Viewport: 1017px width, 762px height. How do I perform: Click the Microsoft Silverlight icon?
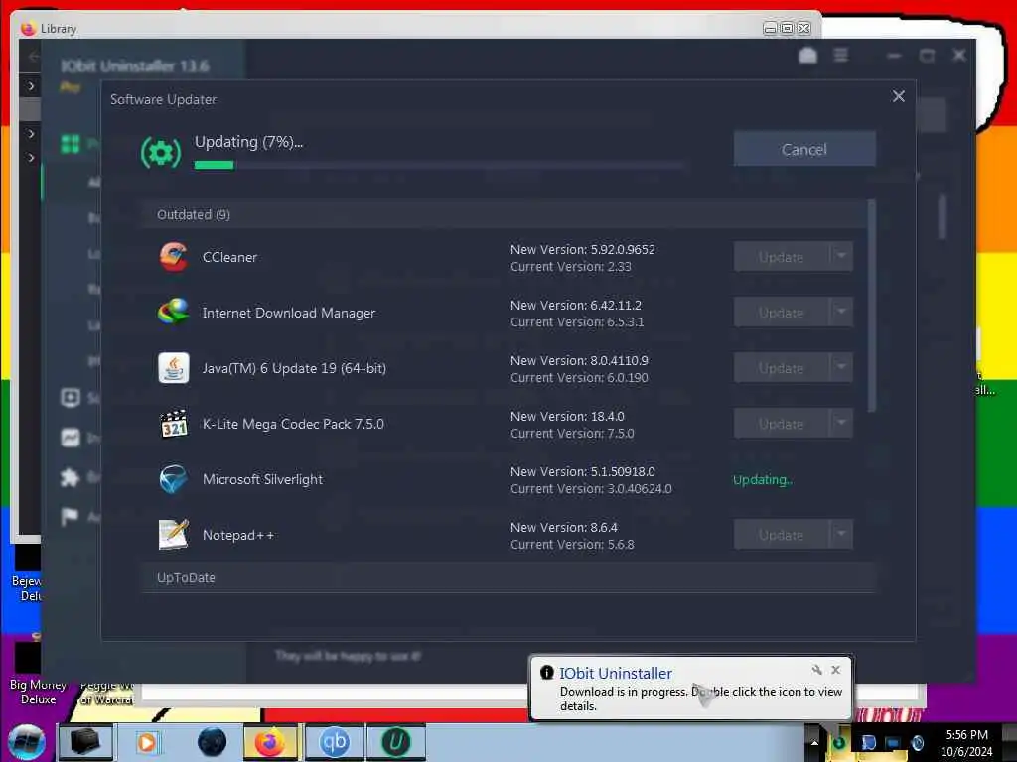point(173,479)
